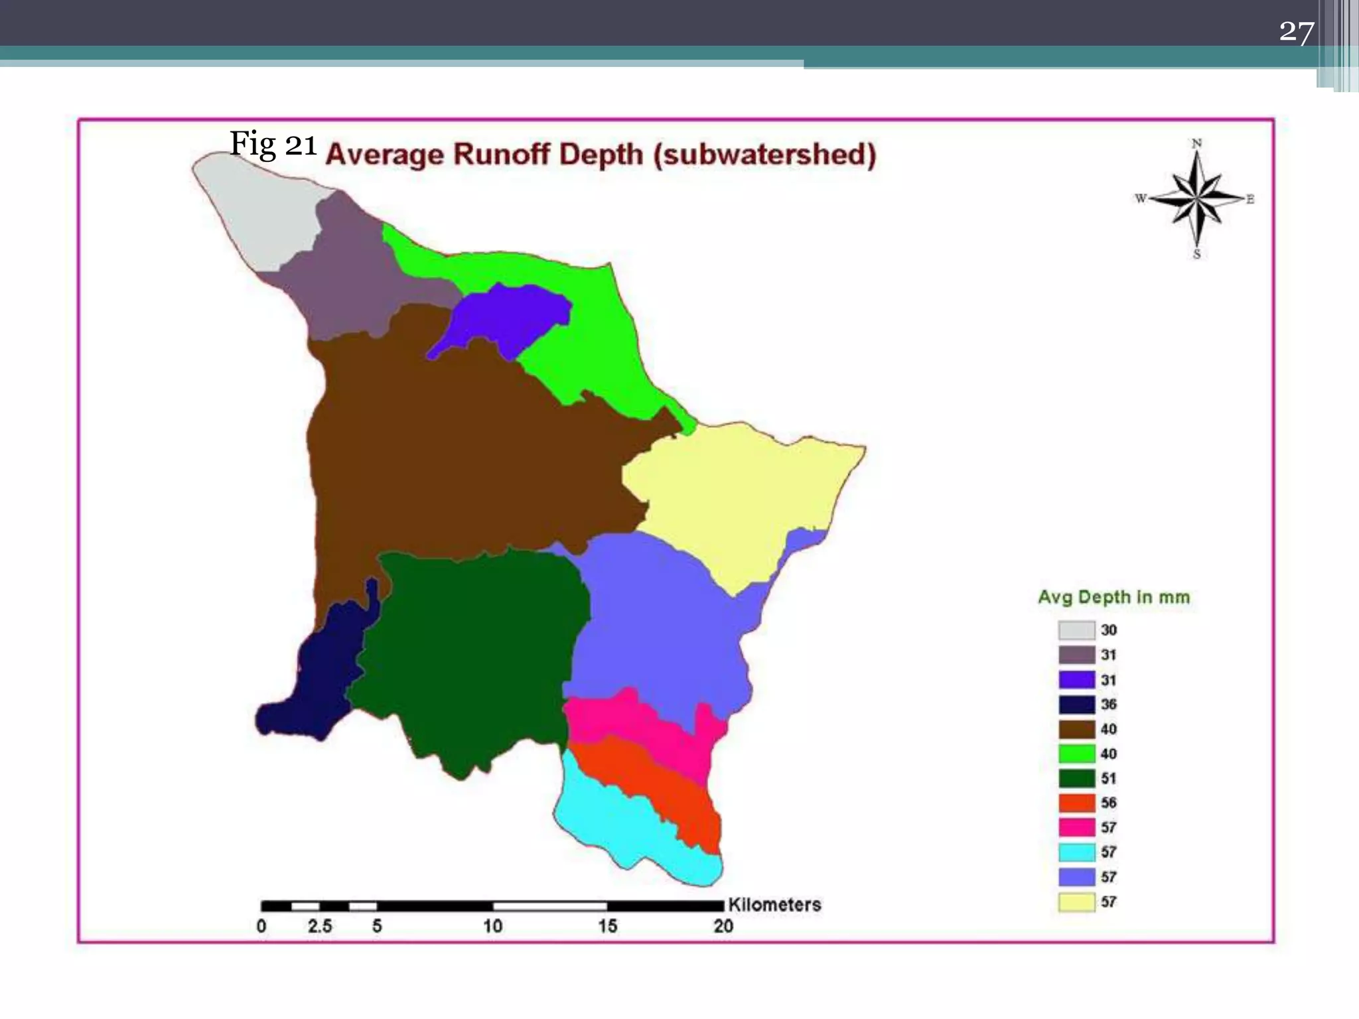Click the gray 30 mm legend swatch
1359x1019 pixels.
click(1076, 630)
